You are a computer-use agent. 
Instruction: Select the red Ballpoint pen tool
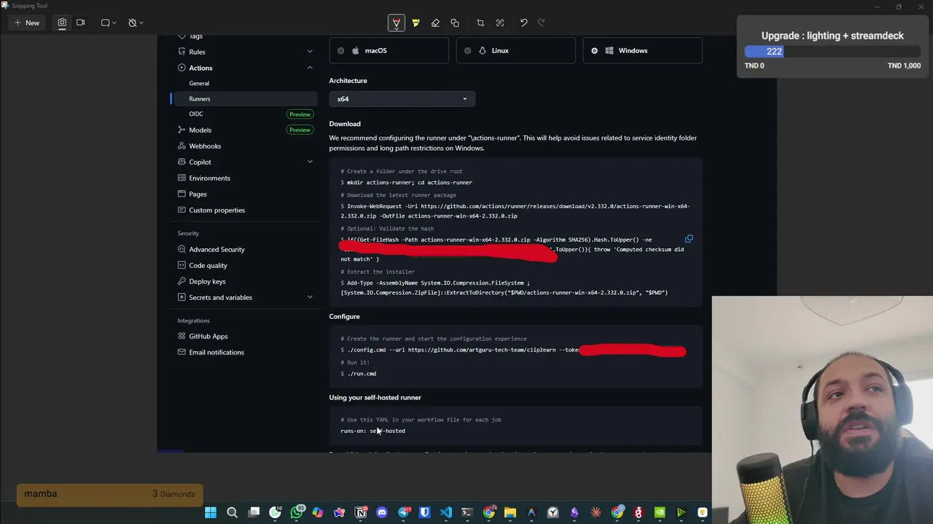point(396,23)
